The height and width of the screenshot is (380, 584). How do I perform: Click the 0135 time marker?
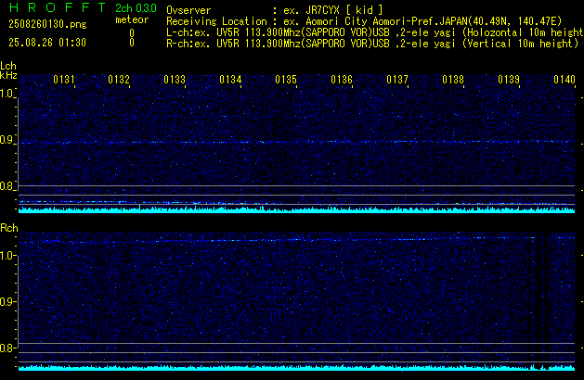coord(286,80)
